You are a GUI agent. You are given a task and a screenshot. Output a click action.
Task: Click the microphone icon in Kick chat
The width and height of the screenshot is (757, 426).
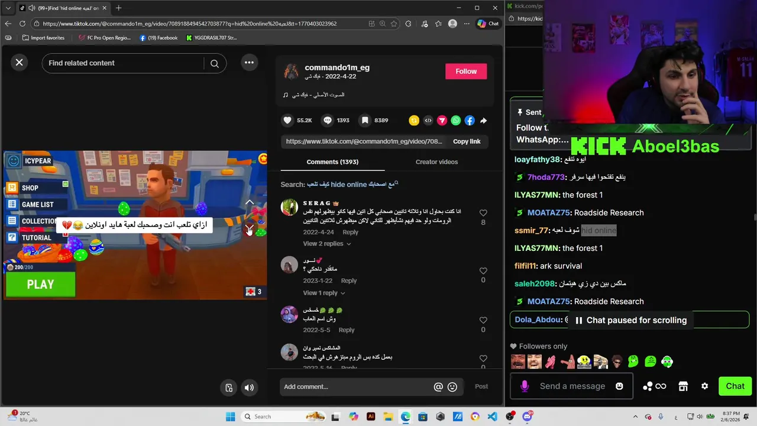point(524,386)
